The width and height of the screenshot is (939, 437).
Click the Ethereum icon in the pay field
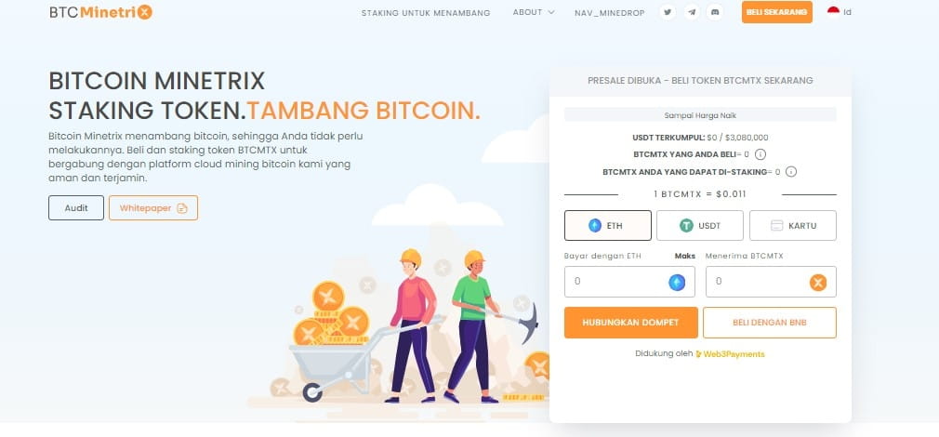(677, 282)
